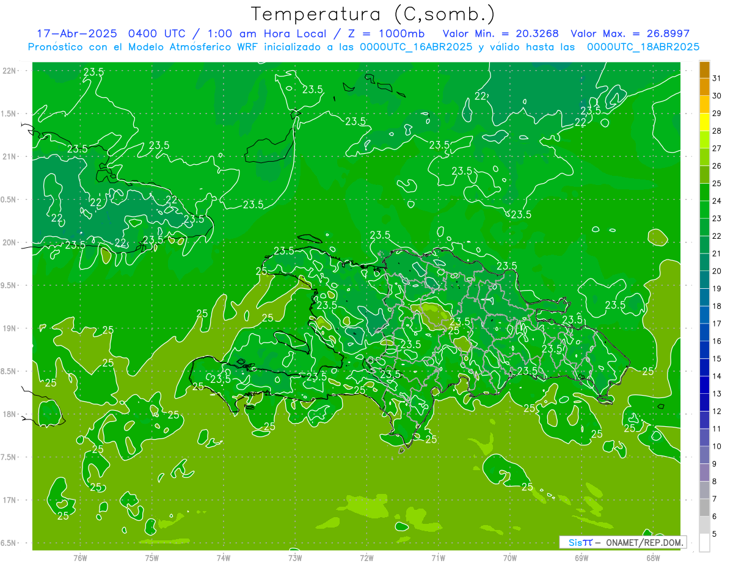Click longitude axis label "72W"
The height and width of the screenshot is (566, 733).
(x=366, y=558)
